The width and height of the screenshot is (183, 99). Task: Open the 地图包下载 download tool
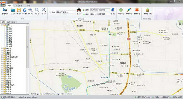click(x=147, y=10)
